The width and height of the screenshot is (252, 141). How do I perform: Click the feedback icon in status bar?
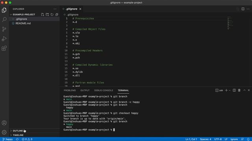click(x=243, y=139)
